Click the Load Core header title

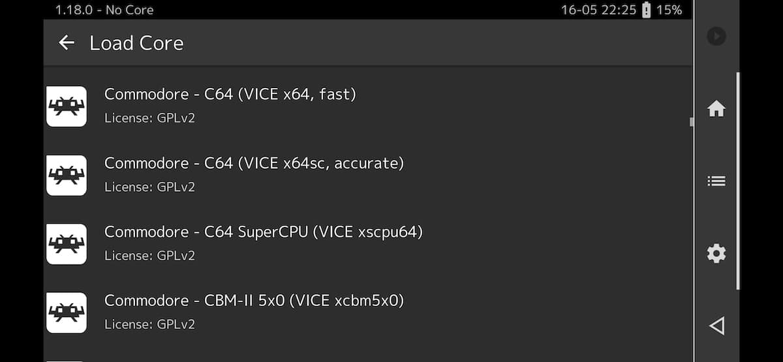(136, 43)
